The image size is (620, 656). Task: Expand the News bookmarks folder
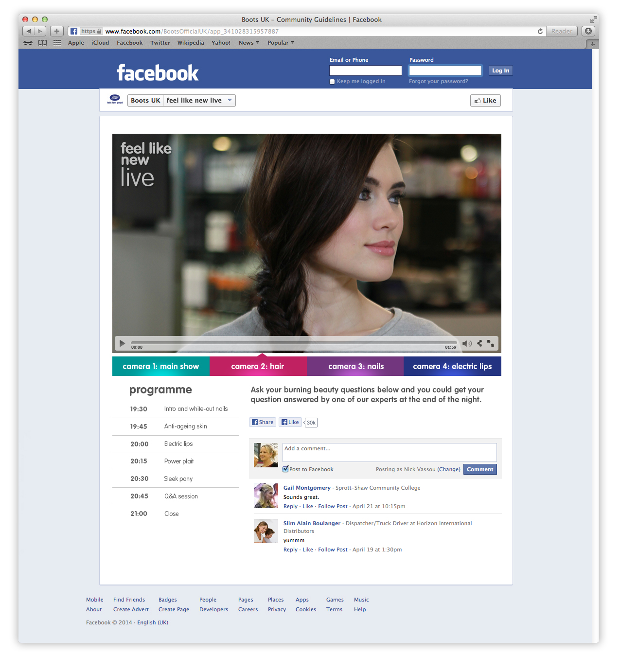pyautogui.click(x=248, y=43)
